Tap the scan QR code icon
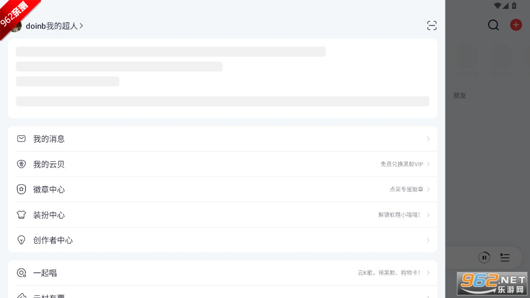The image size is (530, 298). point(432,26)
